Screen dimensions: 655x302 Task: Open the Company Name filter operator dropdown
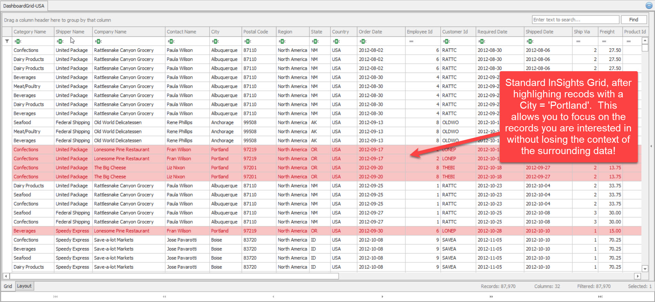(98, 41)
